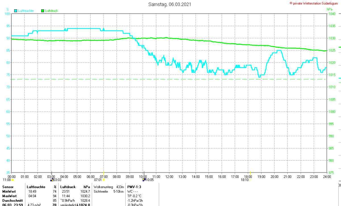The image size is (341, 206).
Task: Click the Luftdruck column header in table
Action: point(68,187)
